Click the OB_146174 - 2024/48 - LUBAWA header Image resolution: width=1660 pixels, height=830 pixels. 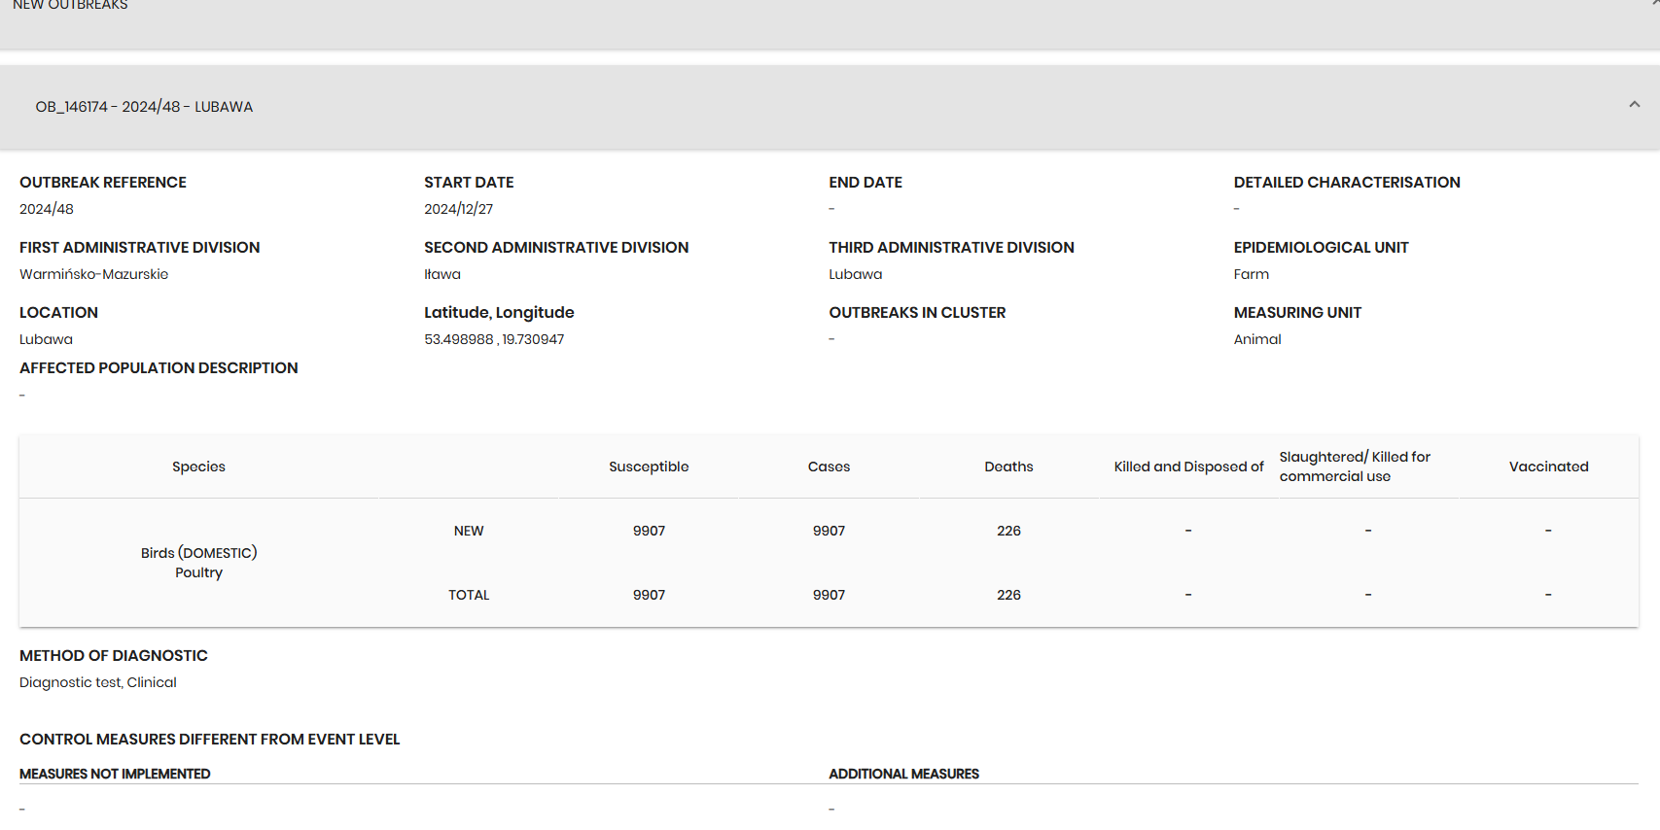(x=144, y=107)
